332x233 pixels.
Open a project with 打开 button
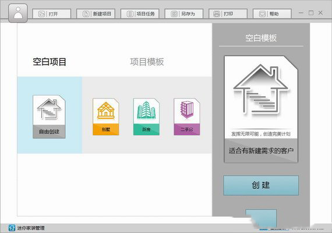(x=52, y=14)
